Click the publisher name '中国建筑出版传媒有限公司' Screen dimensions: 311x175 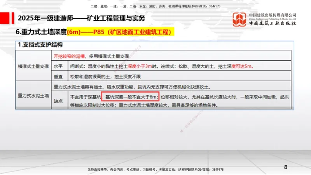[x=273, y=15]
